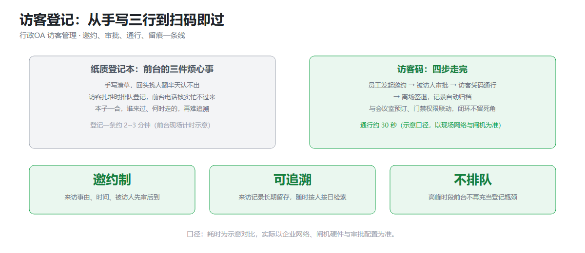585x253 pixels.
Task: Click the line 访客扎堆时排队登记，前台电话核实忙不过来
Action: [x=152, y=97]
